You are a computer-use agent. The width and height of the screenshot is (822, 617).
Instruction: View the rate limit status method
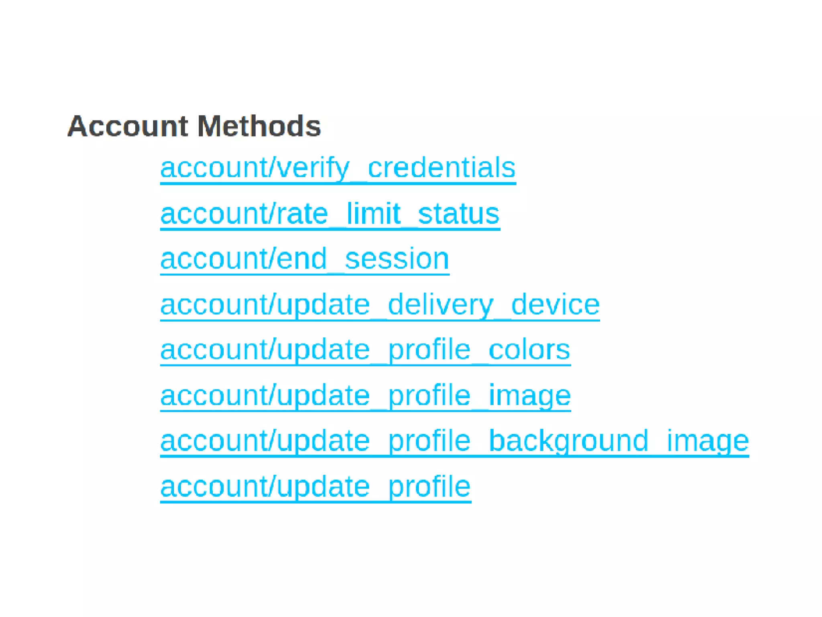(x=330, y=214)
